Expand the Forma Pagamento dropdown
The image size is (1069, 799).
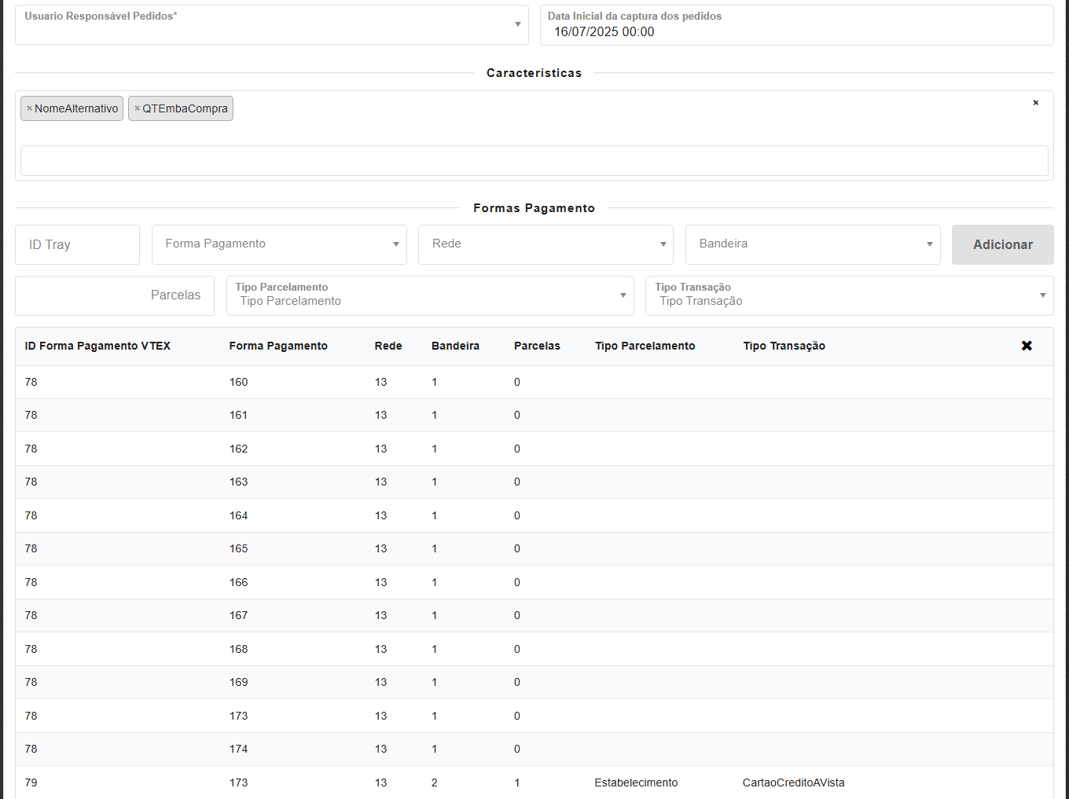[279, 244]
